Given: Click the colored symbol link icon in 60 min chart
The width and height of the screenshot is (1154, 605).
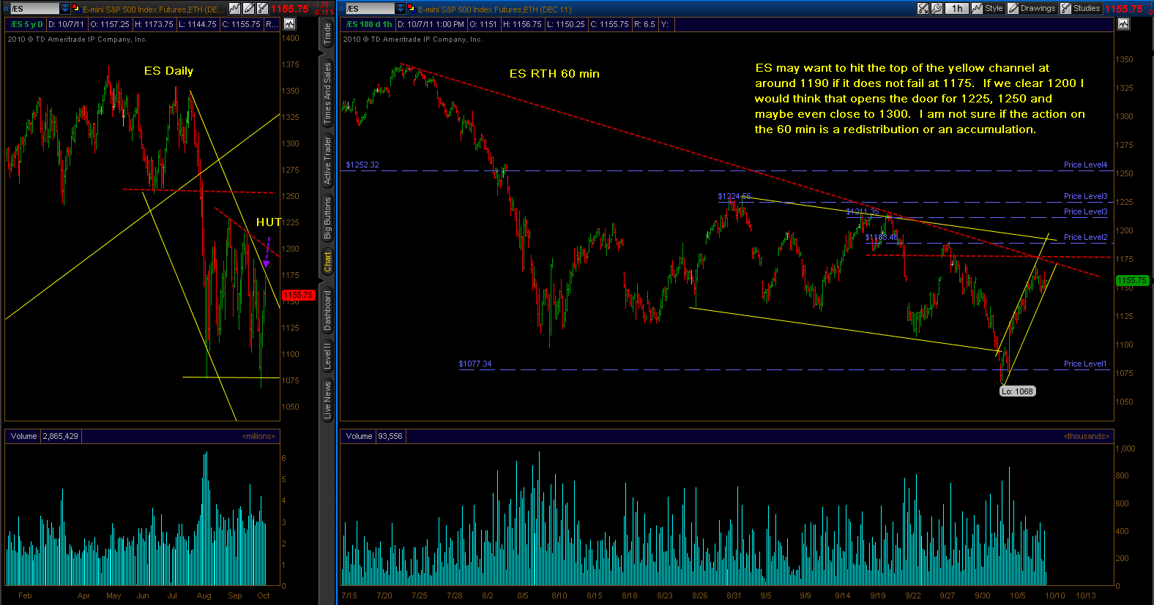Looking at the screenshot, I should pyautogui.click(x=411, y=9).
